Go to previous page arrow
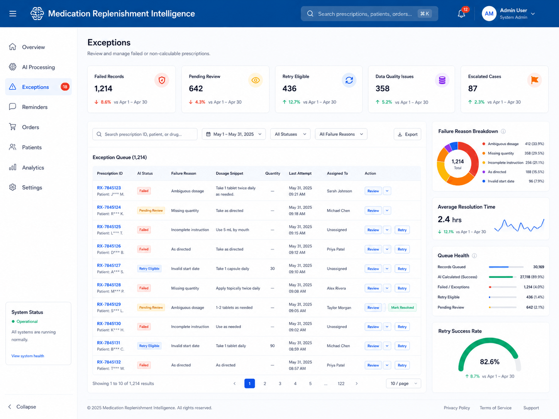 pos(234,384)
